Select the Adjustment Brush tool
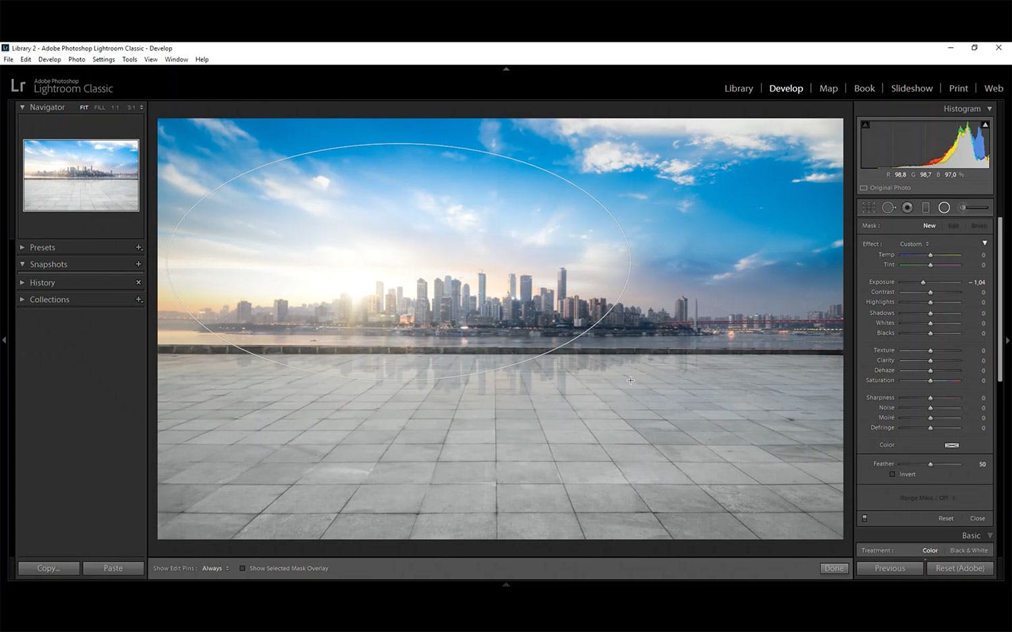The image size is (1012, 632). click(974, 208)
